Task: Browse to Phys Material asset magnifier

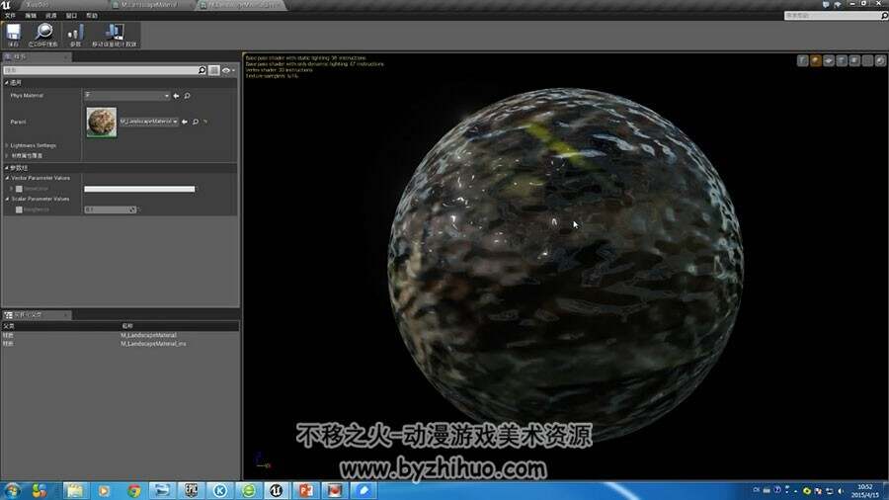Action: pyautogui.click(x=187, y=96)
